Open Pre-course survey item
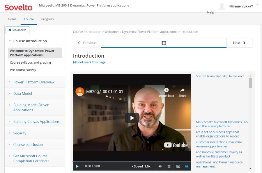The height and width of the screenshot is (173, 262). (23, 70)
